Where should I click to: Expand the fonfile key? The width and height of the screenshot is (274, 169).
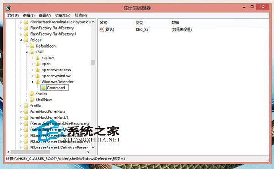(x=21, y=106)
